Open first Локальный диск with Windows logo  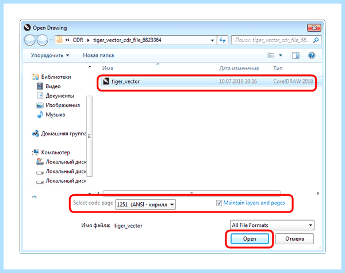click(61, 162)
